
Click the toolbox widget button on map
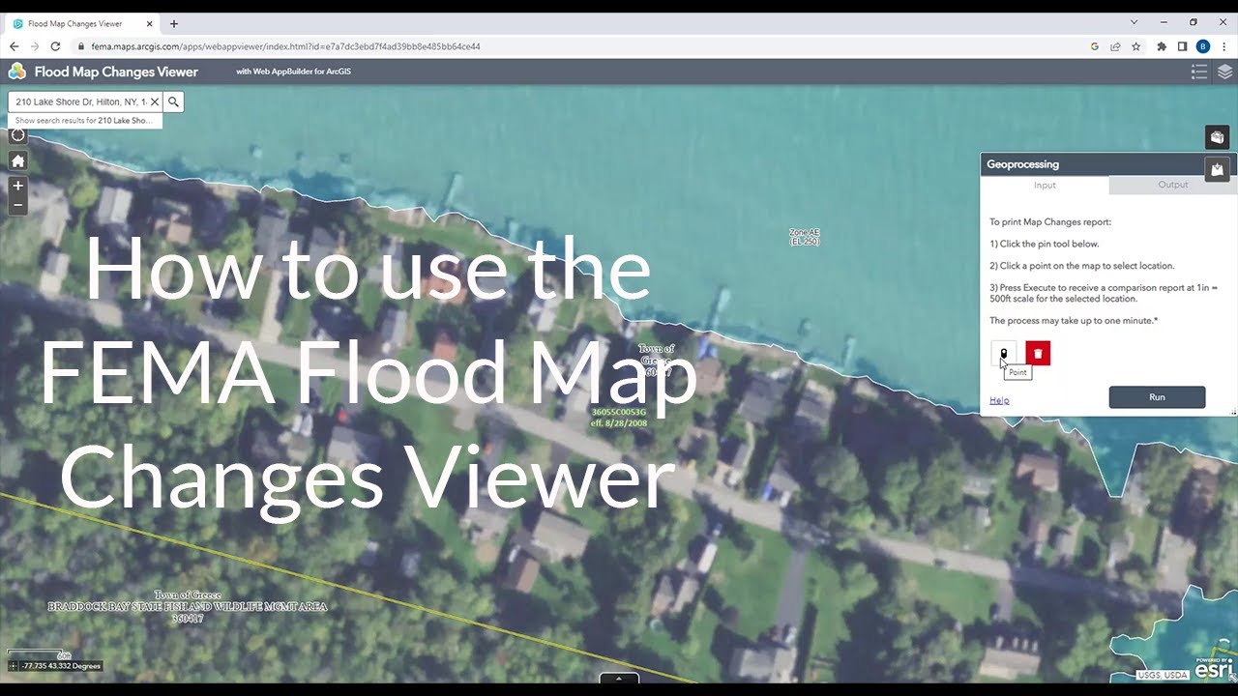pyautogui.click(x=1217, y=137)
